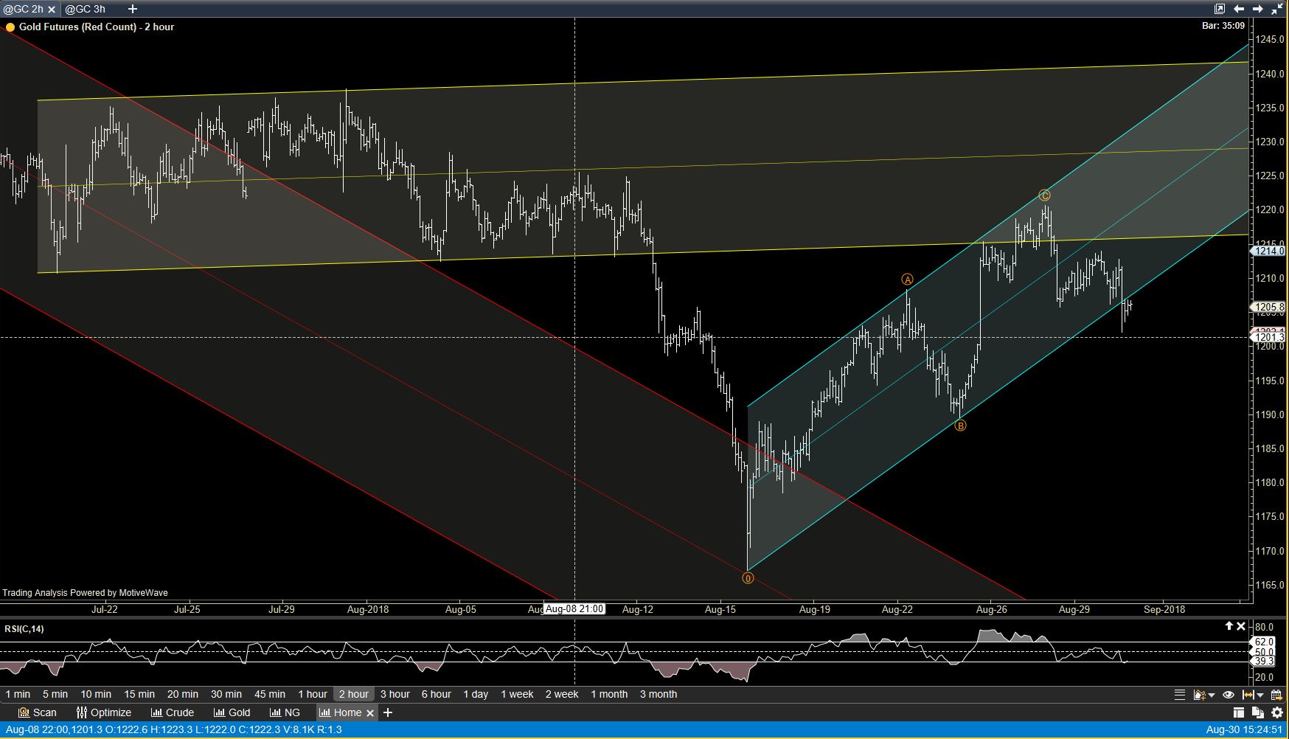
Task: Close the @GC 2h chart tab
Action: [x=52, y=10]
